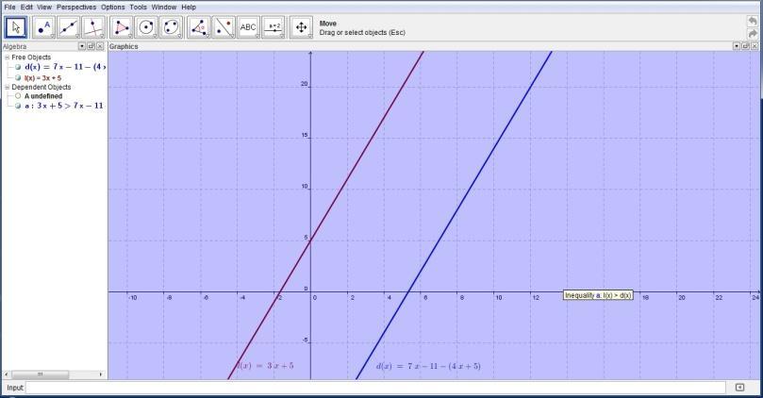Open the Edit menu
This screenshot has height=398, width=763.
point(26,8)
